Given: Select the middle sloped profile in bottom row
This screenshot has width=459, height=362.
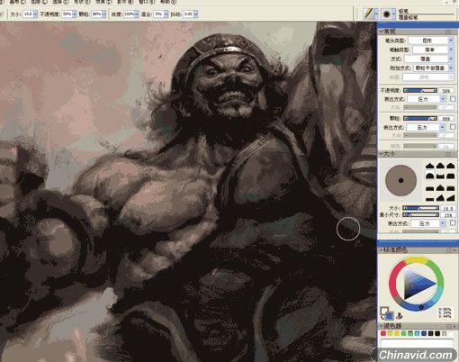Looking at the screenshot, I should (x=440, y=198).
